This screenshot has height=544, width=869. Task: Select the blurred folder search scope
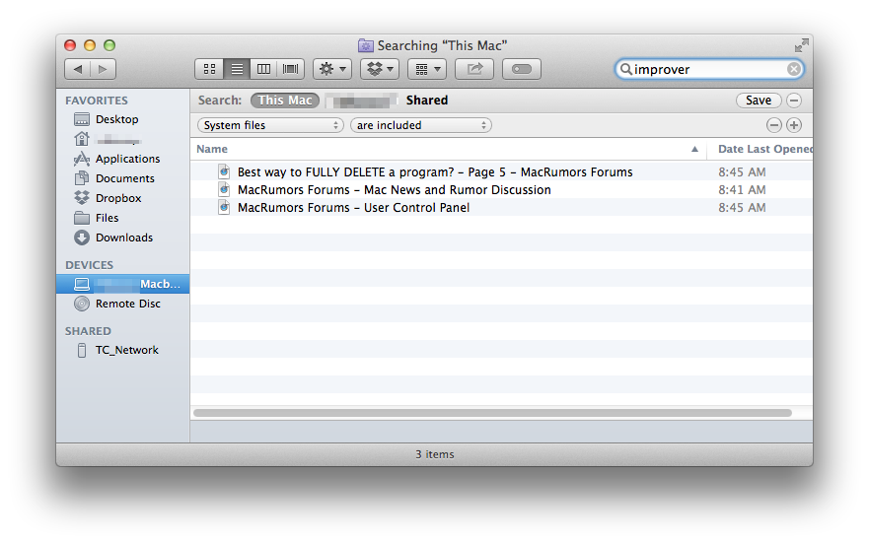tap(362, 101)
